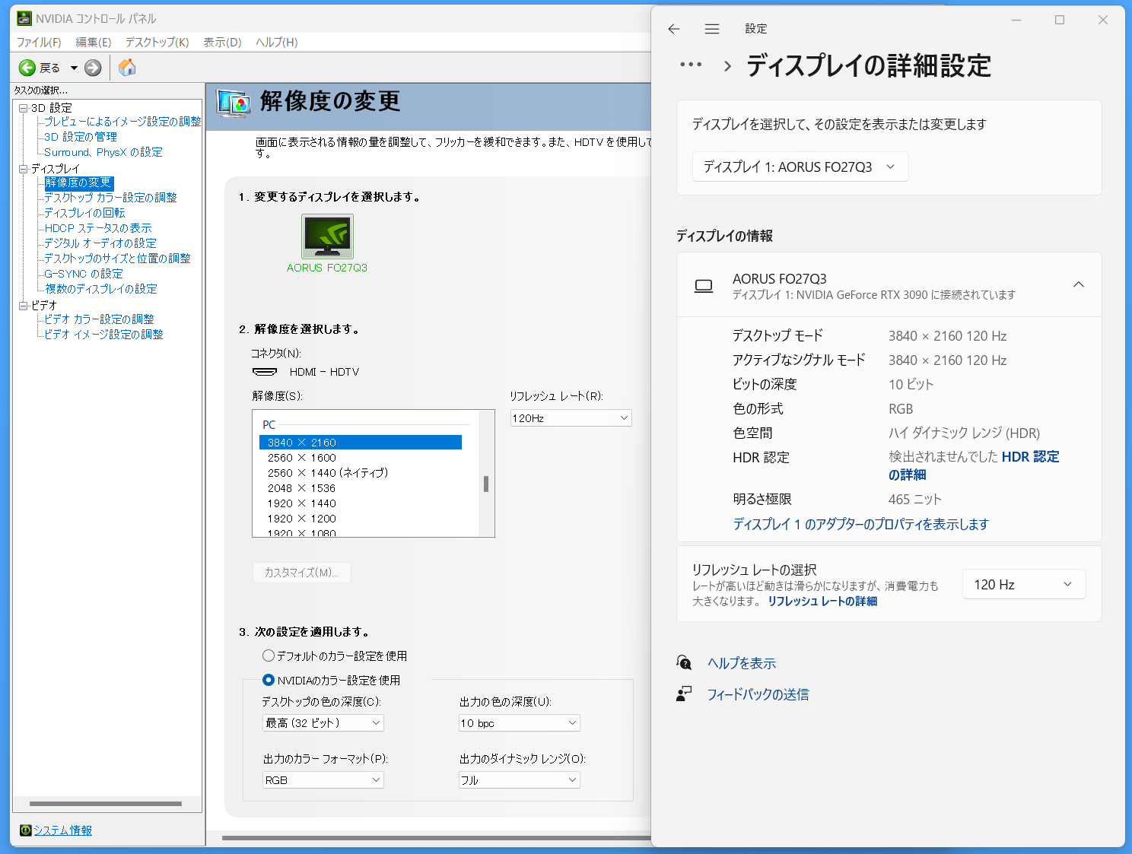Collapse the ビデオ tree node

(24, 306)
